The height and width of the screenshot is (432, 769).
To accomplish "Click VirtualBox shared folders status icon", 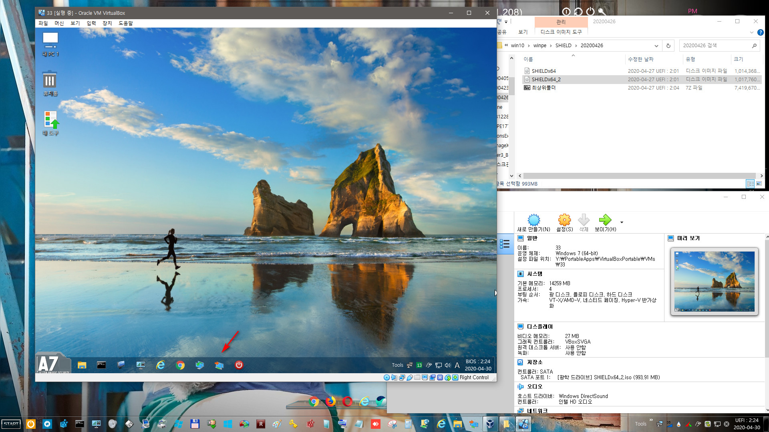I will (x=417, y=377).
